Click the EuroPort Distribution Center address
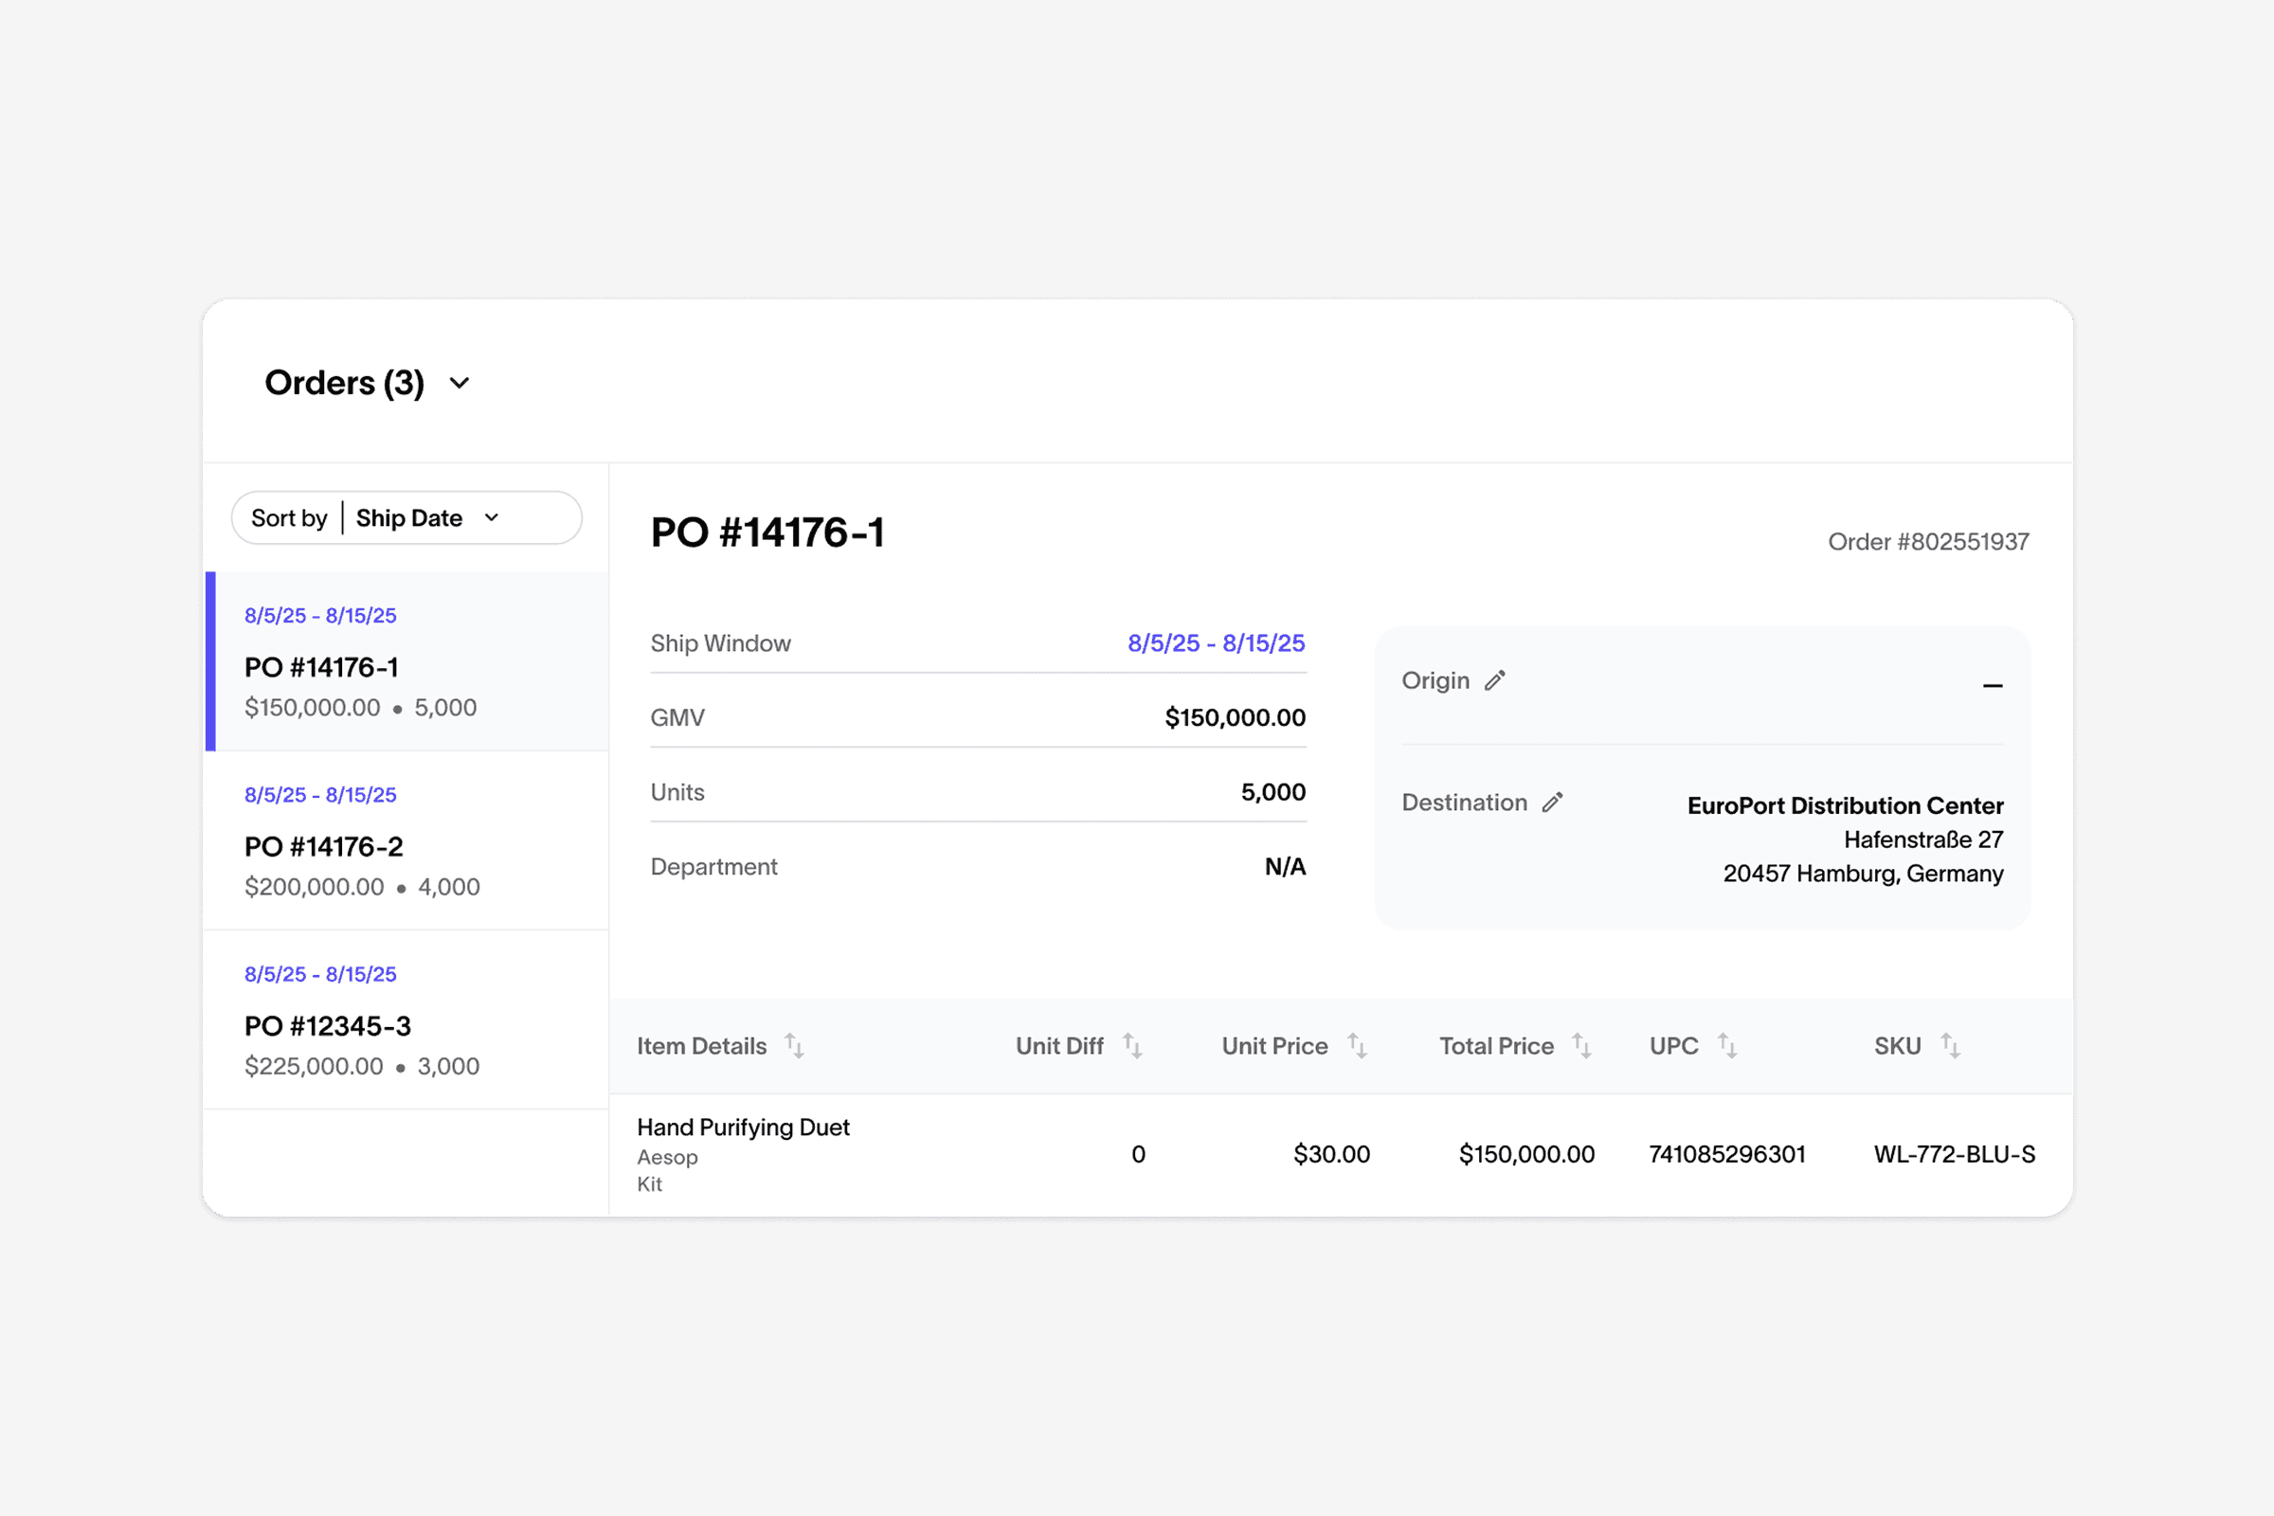The height and width of the screenshot is (1516, 2274). tap(1845, 805)
